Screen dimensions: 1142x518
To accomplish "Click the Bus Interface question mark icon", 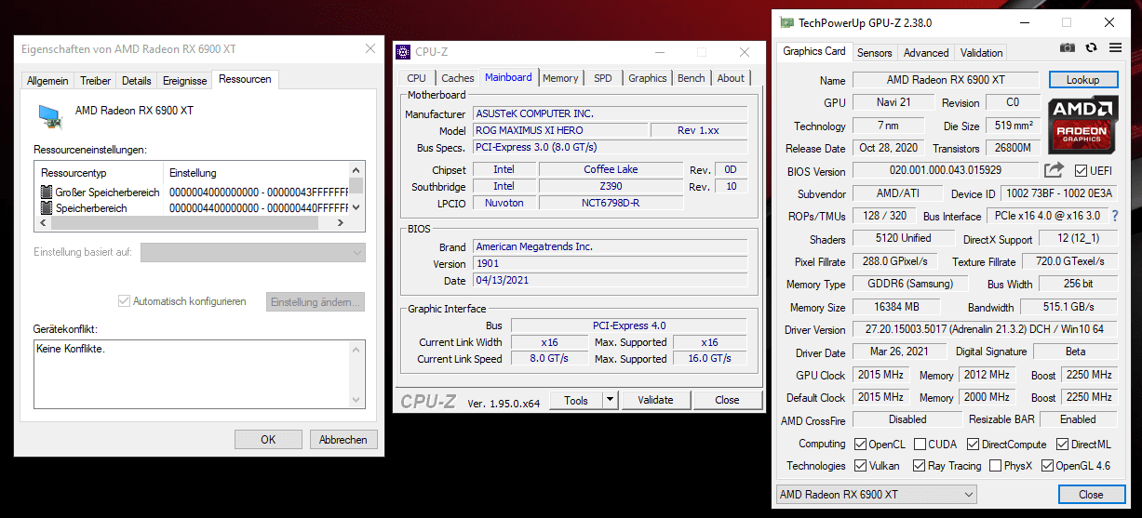I will tap(1114, 216).
